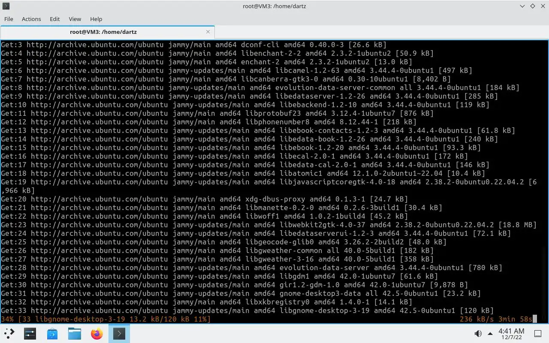
Task: Open the Actions menu
Action: point(31,19)
